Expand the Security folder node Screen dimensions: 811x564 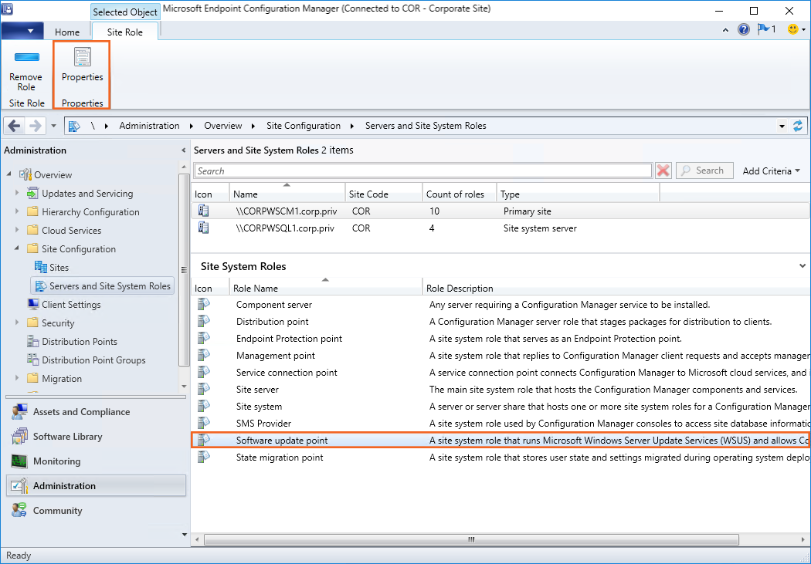coord(17,323)
